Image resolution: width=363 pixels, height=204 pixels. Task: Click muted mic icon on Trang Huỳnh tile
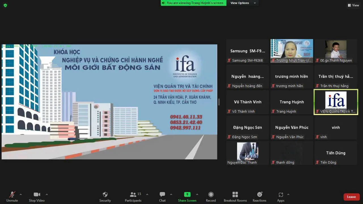click(x=273, y=111)
